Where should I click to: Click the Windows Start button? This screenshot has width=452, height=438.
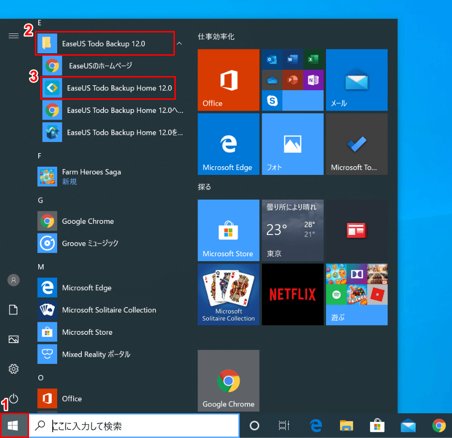(14, 425)
